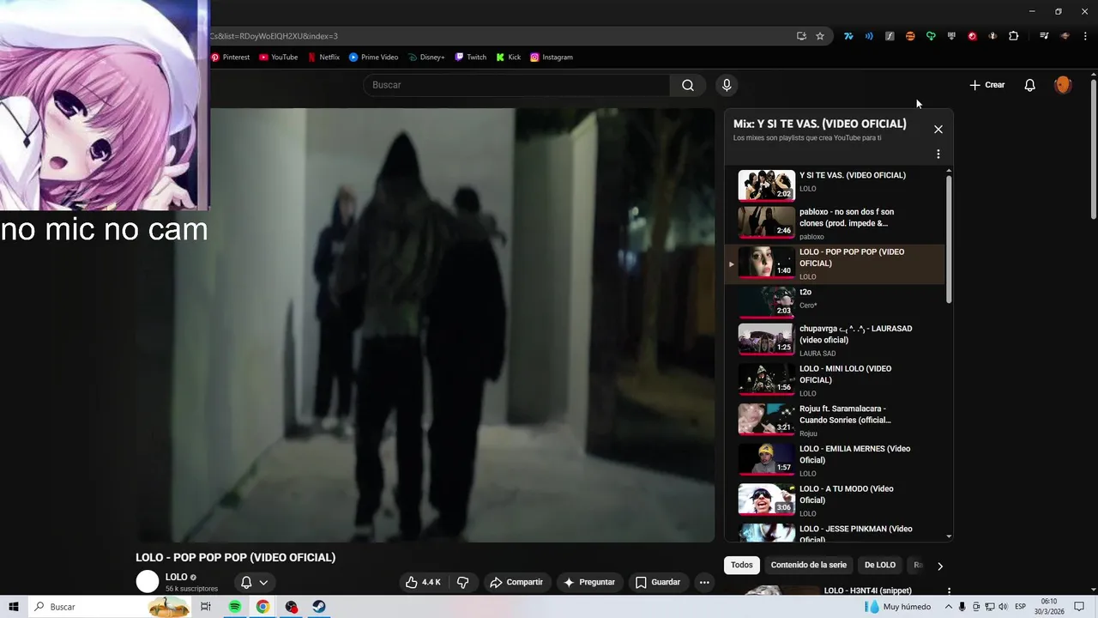This screenshot has height=618, width=1098.
Task: Open the Kick bookmark
Action: coord(508,58)
